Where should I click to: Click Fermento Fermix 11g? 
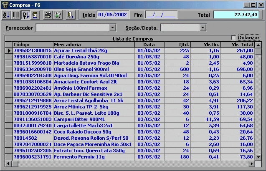click(x=79, y=157)
